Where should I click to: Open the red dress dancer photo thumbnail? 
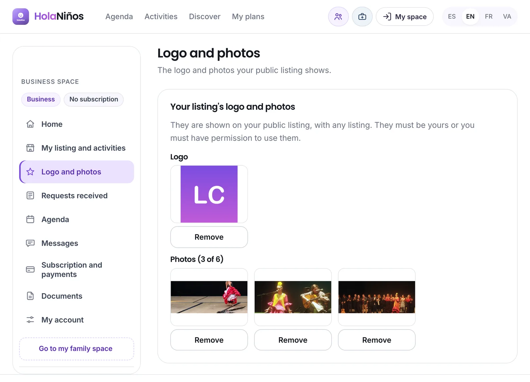[x=209, y=297]
